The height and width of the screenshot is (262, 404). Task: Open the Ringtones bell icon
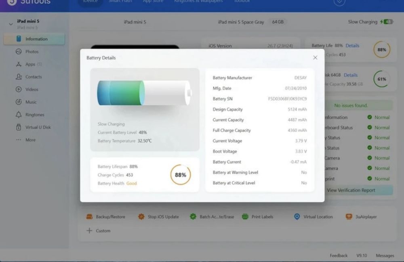click(x=19, y=115)
